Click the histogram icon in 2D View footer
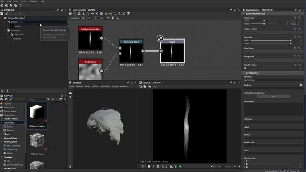This screenshot has height=172, width=306. click(x=171, y=166)
